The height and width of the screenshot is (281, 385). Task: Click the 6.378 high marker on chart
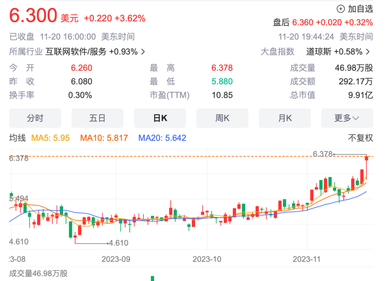pyautogui.click(x=323, y=154)
